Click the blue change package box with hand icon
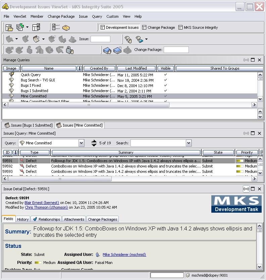The image size is (266, 280). pyautogui.click(x=107, y=50)
